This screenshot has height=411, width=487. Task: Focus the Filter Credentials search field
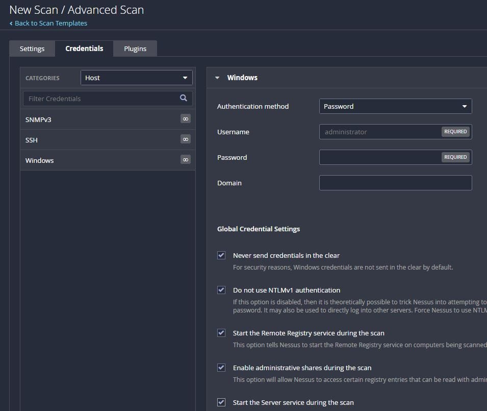click(108, 99)
